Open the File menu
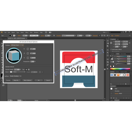Image resolution: width=132 pixels, height=132 pixels. pos(5,32)
